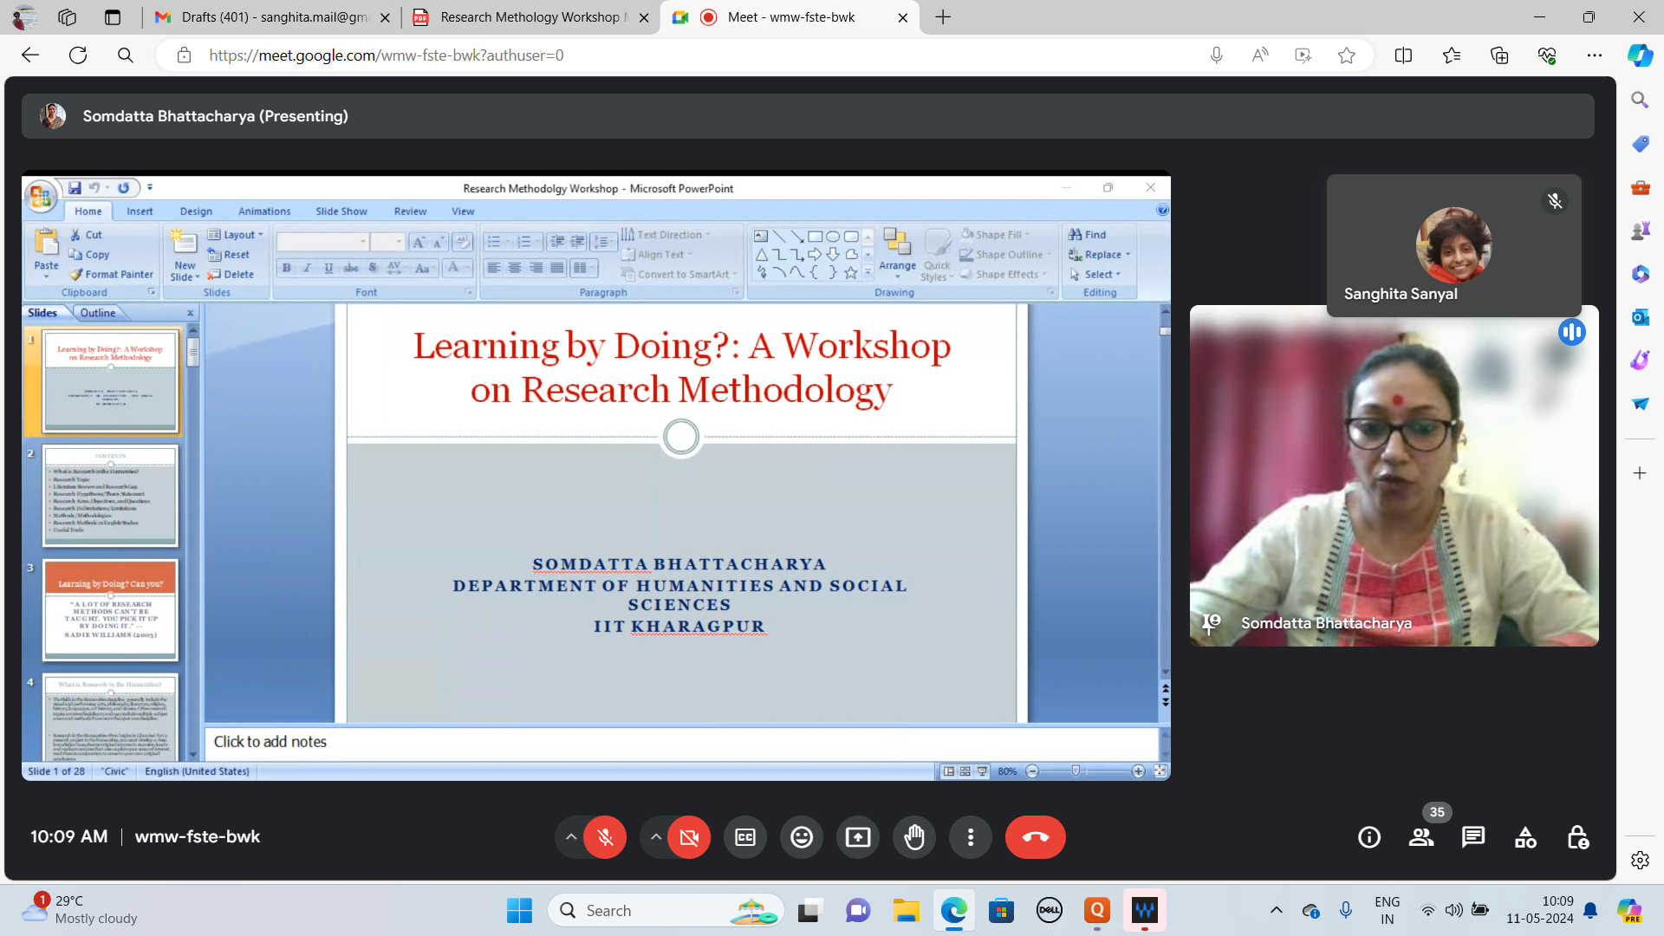Click the browser address bar URL
The height and width of the screenshot is (936, 1664).
click(386, 55)
